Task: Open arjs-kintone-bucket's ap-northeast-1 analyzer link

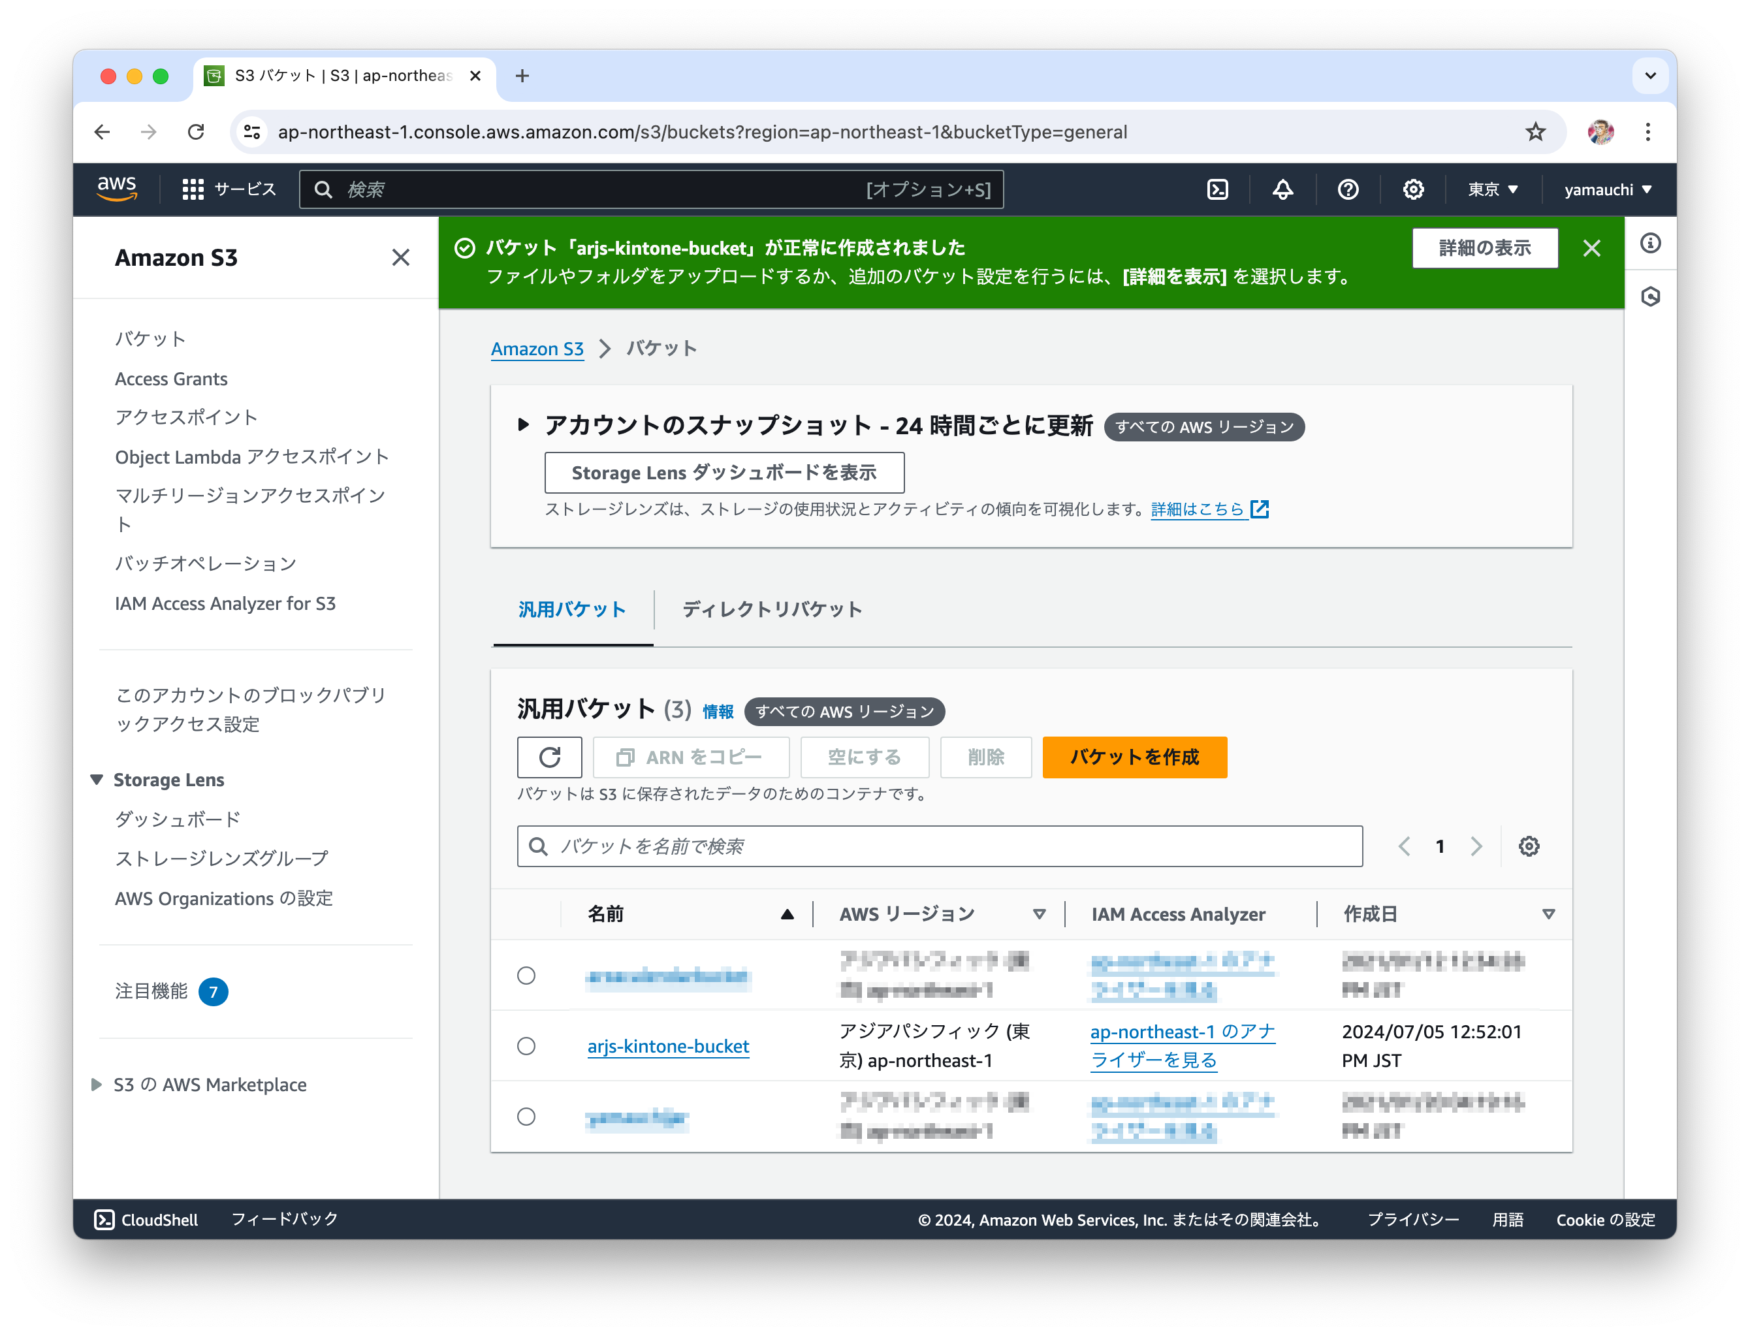Action: click(1183, 1047)
